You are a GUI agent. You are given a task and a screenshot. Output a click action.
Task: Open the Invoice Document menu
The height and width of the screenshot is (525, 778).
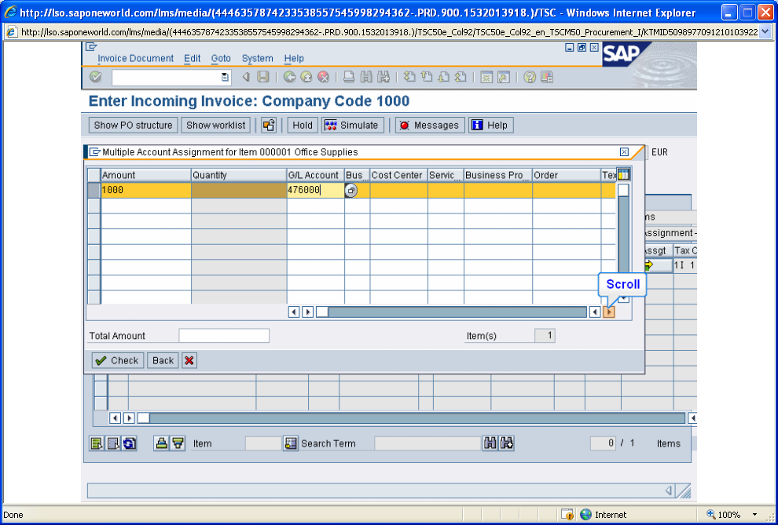[x=135, y=58]
